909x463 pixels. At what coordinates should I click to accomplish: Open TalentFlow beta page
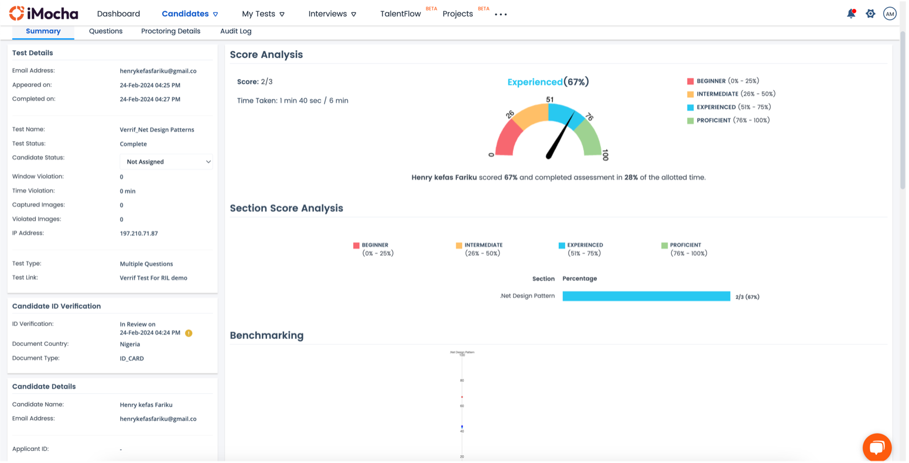401,13
